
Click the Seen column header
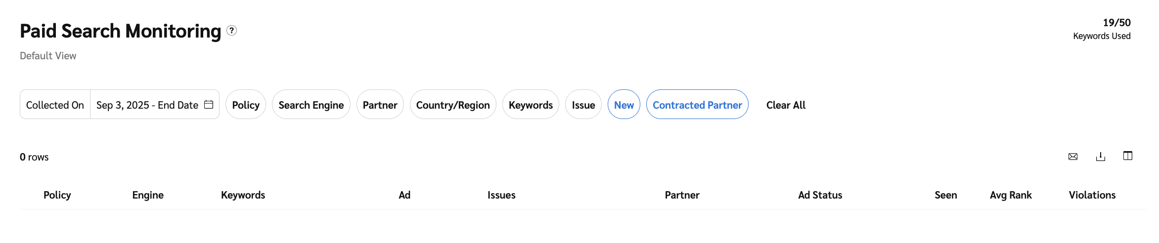(x=945, y=195)
